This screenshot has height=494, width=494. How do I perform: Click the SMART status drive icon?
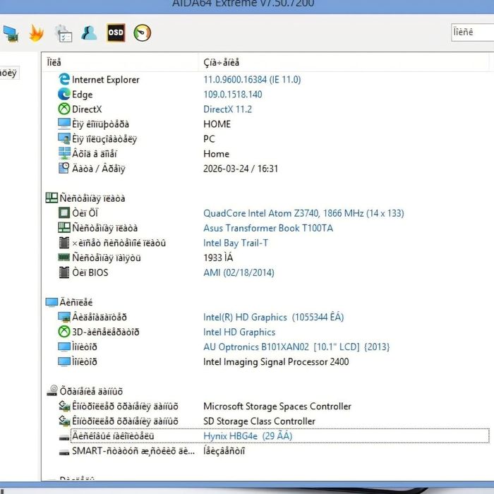pyautogui.click(x=64, y=452)
